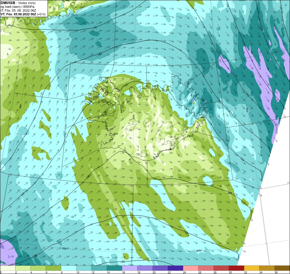Select the 2–4 m/s light green legend swatch

23,268
